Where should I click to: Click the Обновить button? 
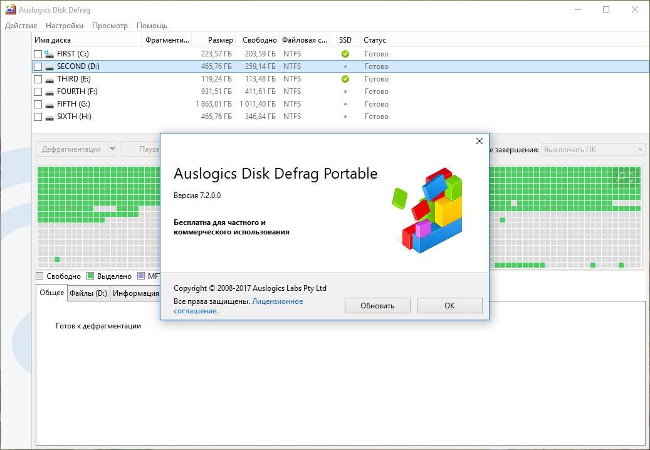[x=377, y=306]
